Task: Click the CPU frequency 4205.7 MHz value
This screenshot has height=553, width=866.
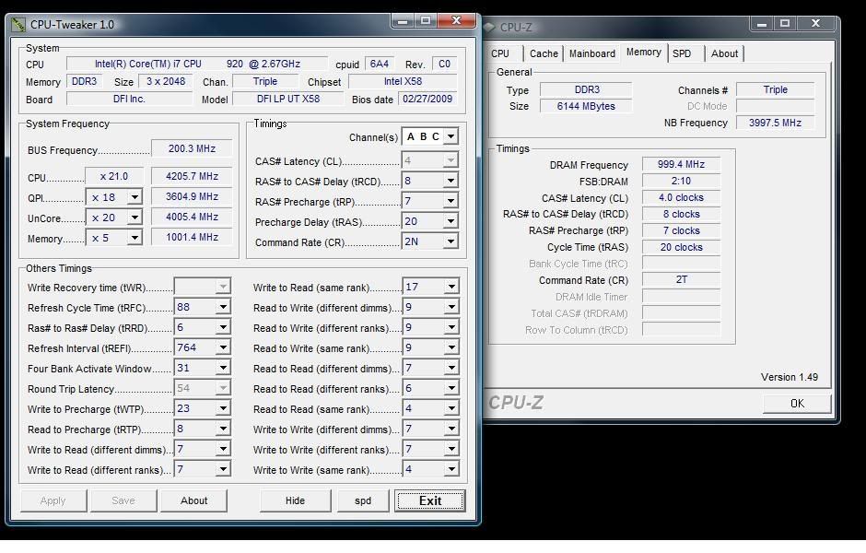Action: [x=192, y=176]
